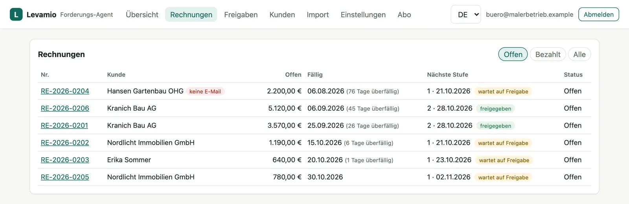Click Nordlicht Immobilien GmbH in the RE-2026-0205 row
629x204 pixels.
(x=151, y=177)
